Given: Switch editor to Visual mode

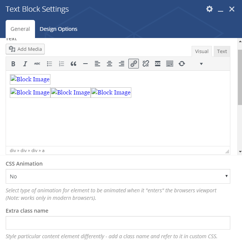Looking at the screenshot, I should click(x=201, y=51).
